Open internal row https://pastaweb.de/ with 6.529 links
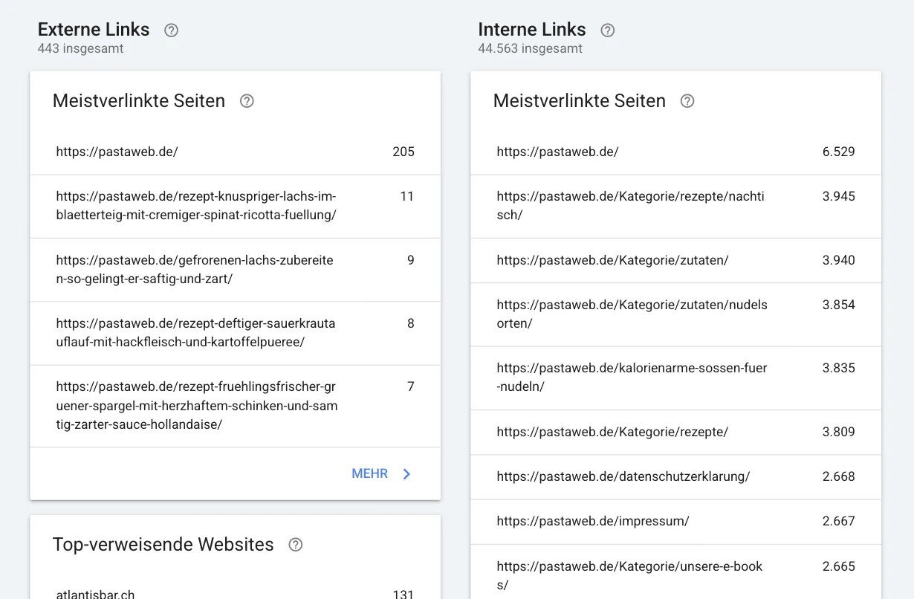Viewport: 914px width, 599px height. [x=676, y=152]
